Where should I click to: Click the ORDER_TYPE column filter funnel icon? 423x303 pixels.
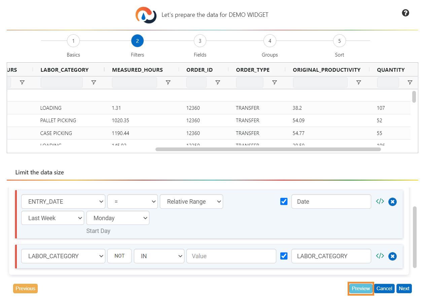point(275,82)
